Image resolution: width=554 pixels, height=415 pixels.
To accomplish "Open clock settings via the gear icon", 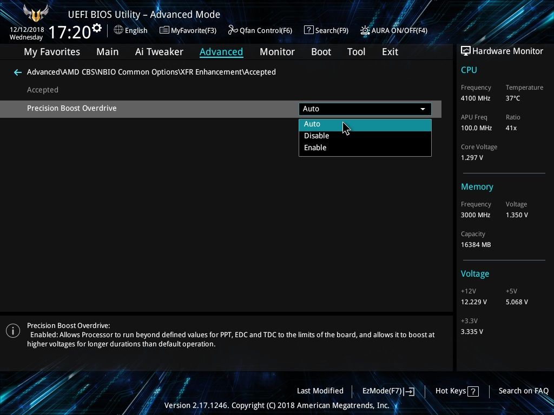I will pos(97,28).
